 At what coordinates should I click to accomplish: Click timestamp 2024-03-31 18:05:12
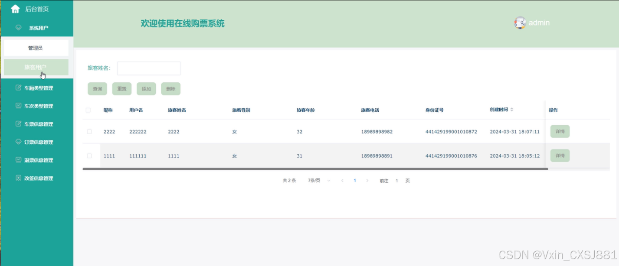514,156
